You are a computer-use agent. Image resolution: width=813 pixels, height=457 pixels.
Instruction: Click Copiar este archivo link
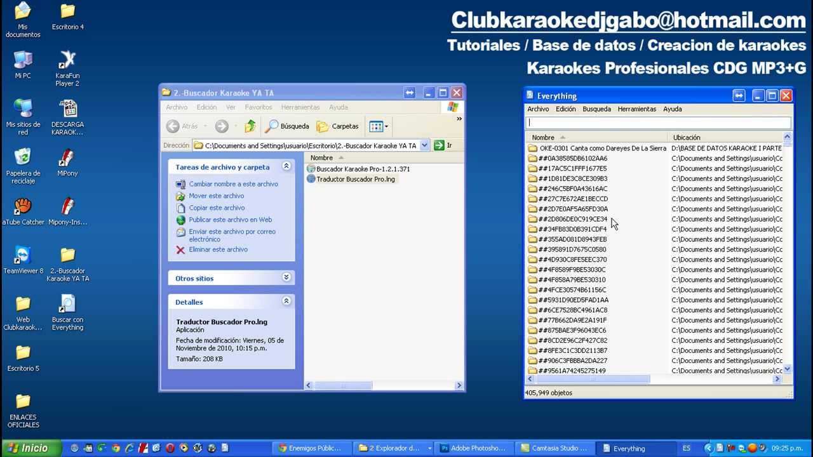point(217,208)
